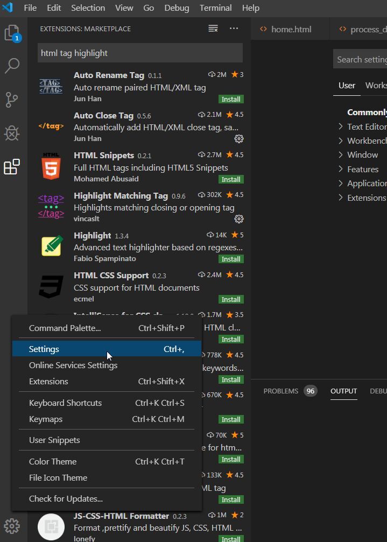Install the HTML CSS Support extension

tap(231, 299)
